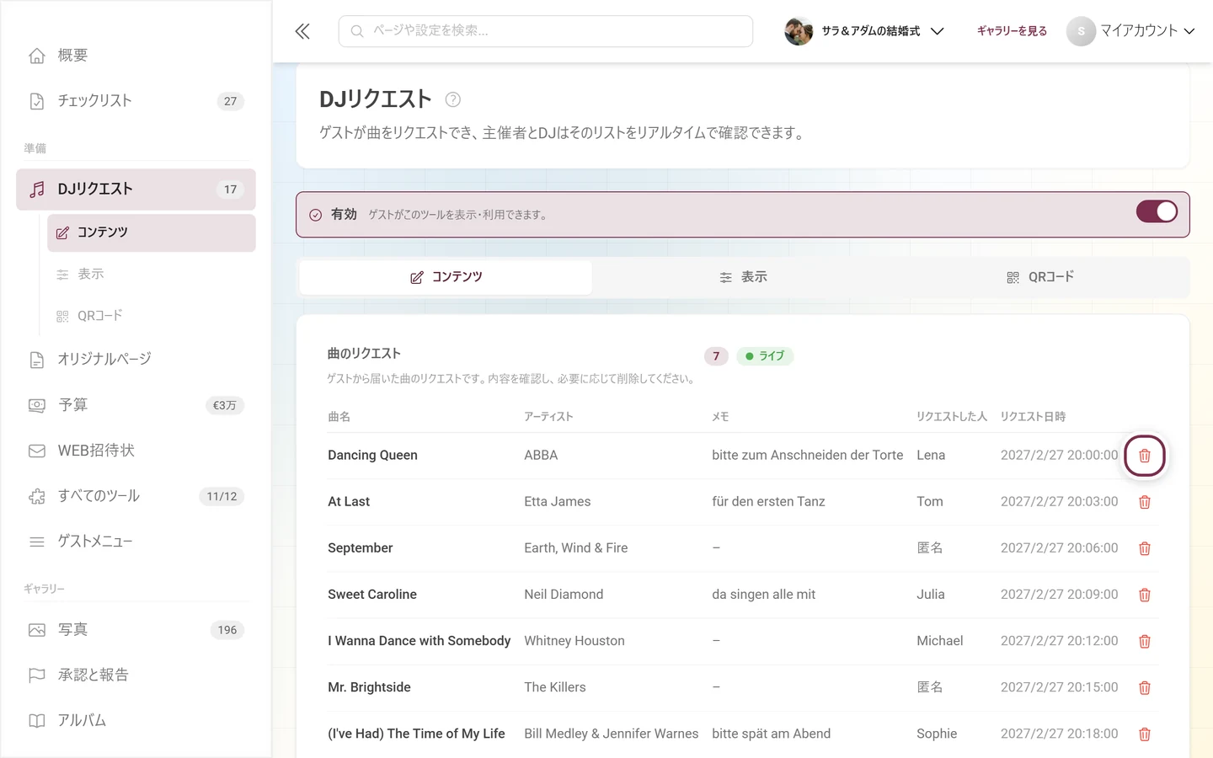This screenshot has width=1213, height=758.
Task: Click the 196 count badge beside 写真
Action: [227, 630]
